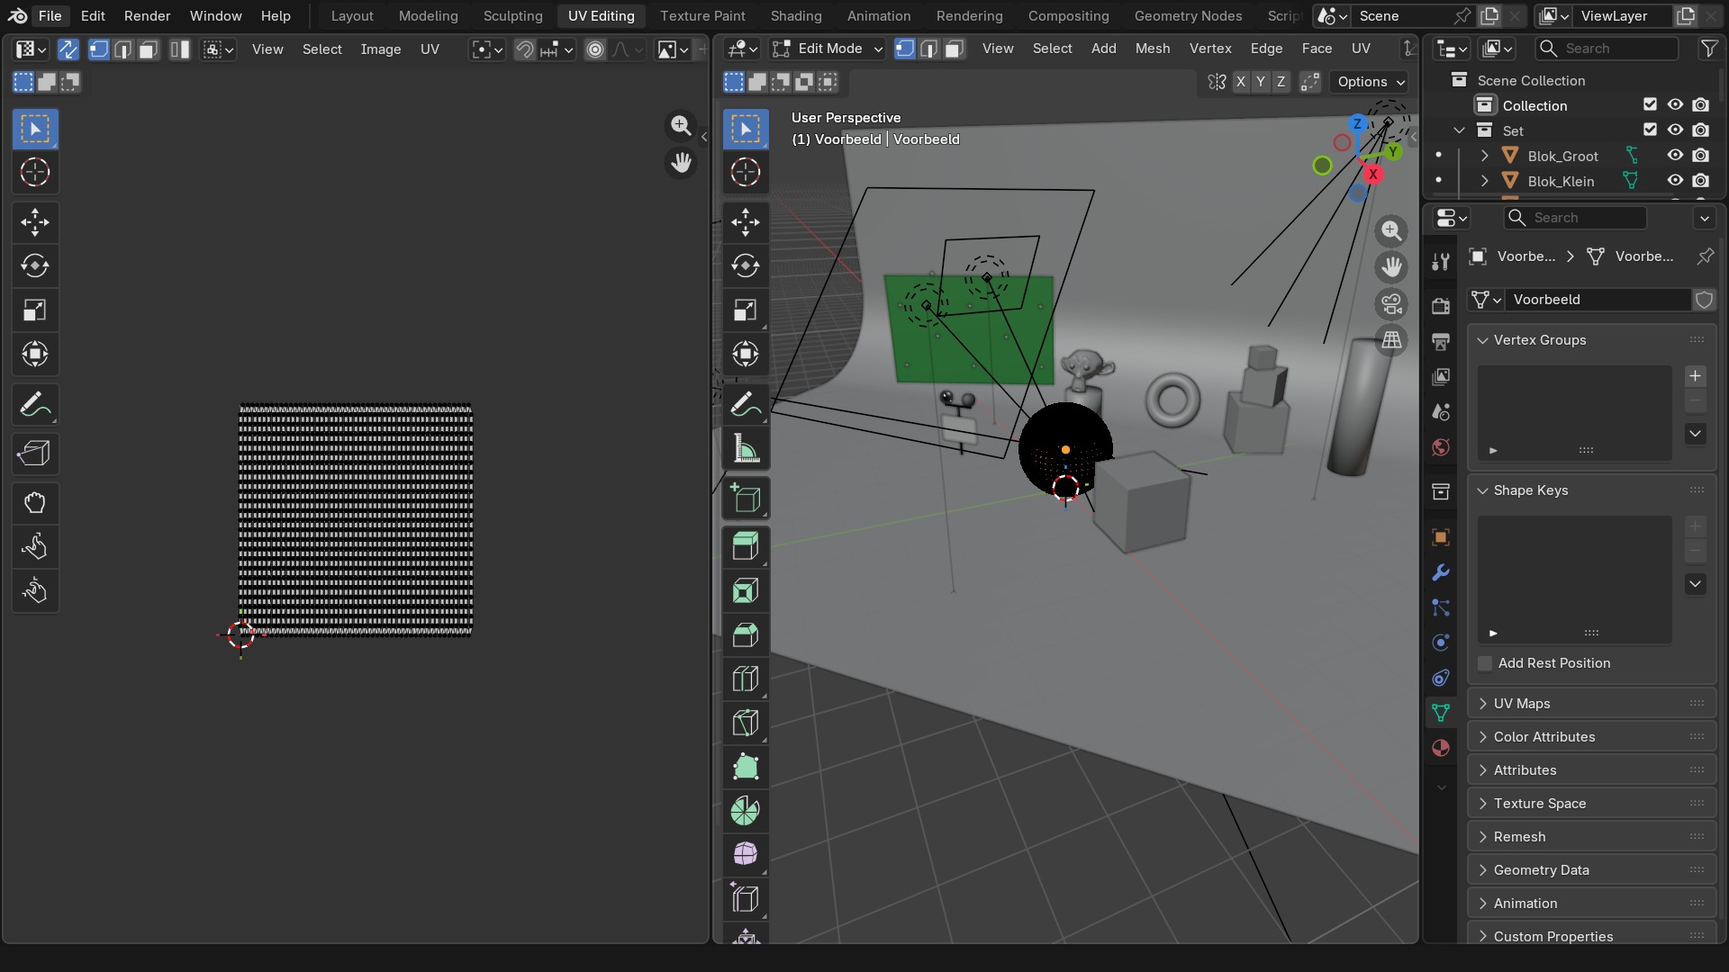Select the Spin tool
The width and height of the screenshot is (1729, 972).
[746, 811]
